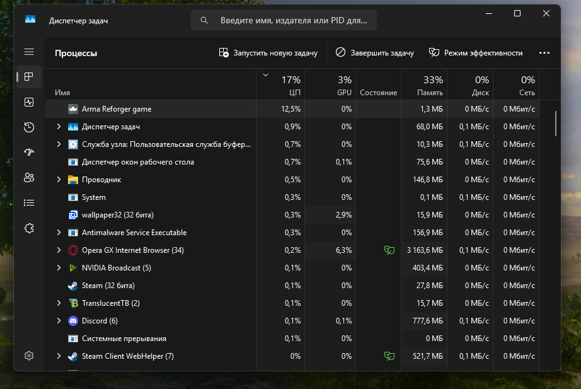
Task: Open the hamburger navigation menu
Action: [29, 52]
